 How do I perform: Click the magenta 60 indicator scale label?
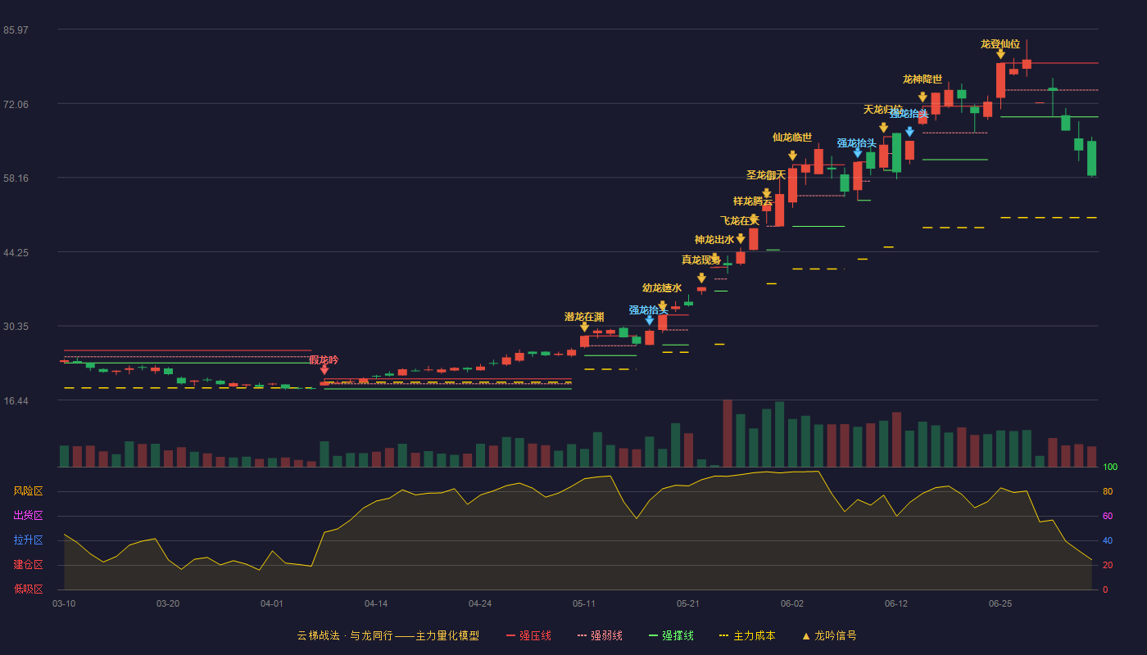(1108, 516)
